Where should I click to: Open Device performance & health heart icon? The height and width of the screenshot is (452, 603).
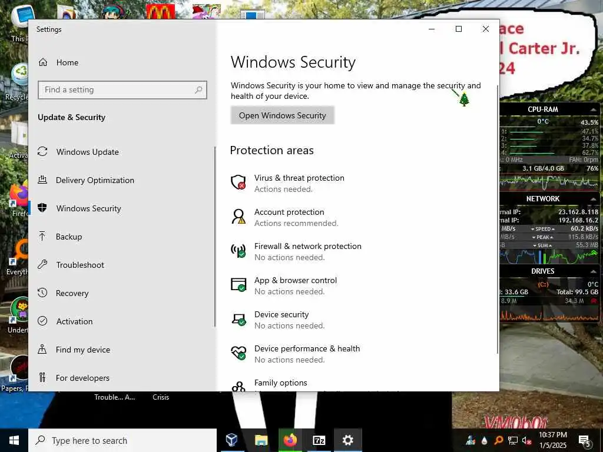(238, 353)
